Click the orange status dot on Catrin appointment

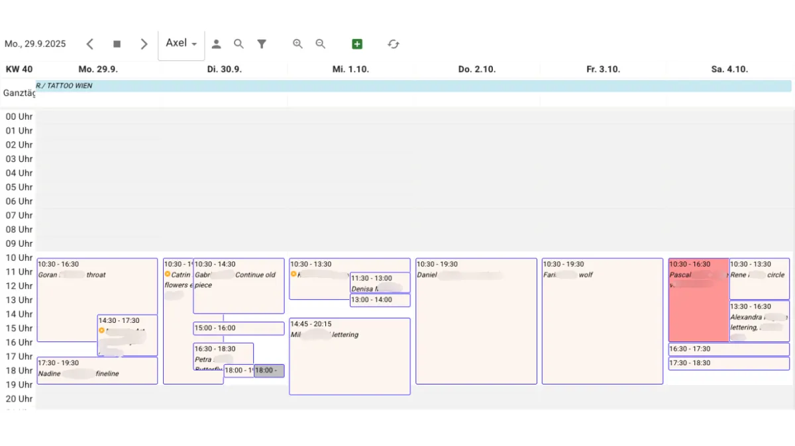tap(168, 274)
